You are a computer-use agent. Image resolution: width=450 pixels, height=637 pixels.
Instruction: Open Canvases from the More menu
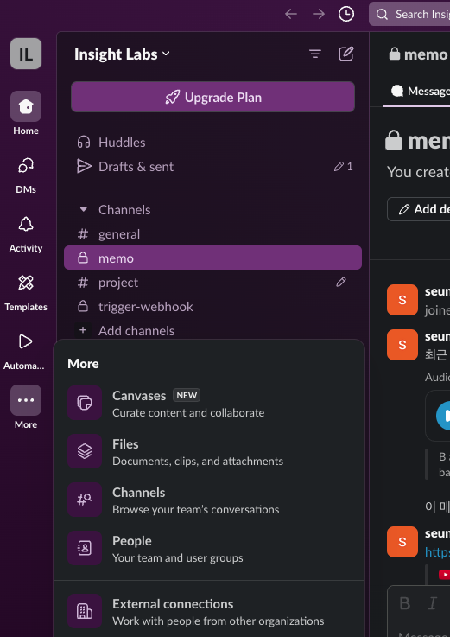pos(209,403)
